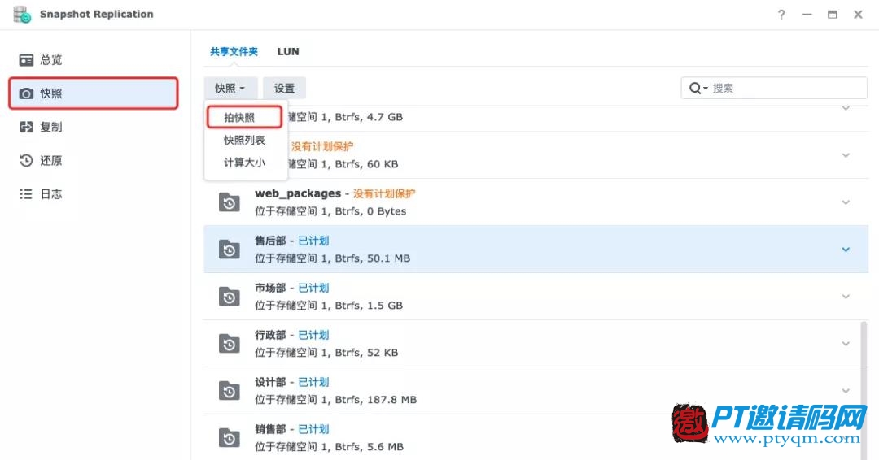The width and height of the screenshot is (879, 460).
Task: Open the help question mark icon
Action: pos(781,15)
